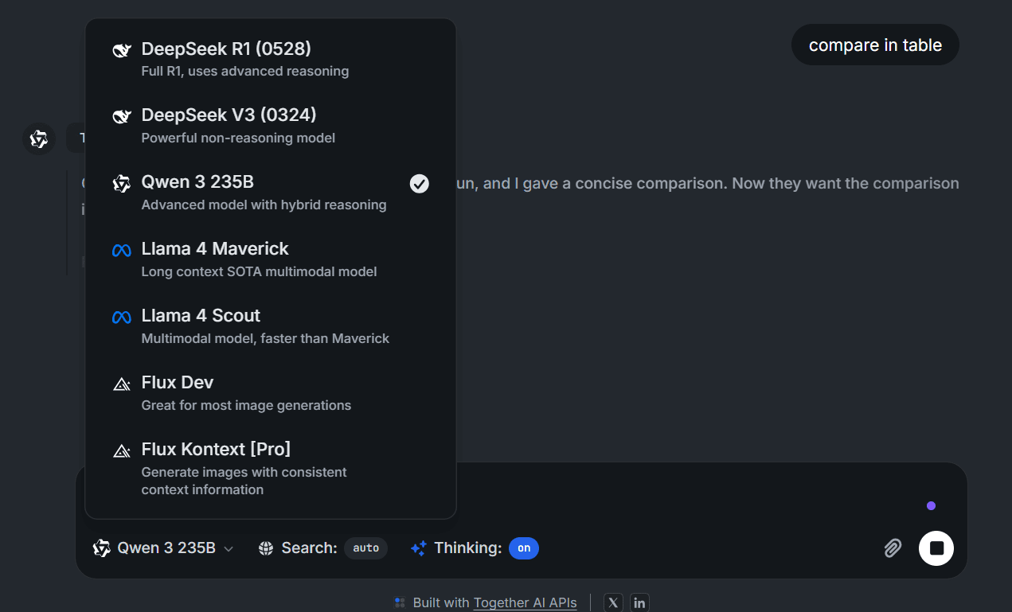Open the Qwen 3 235B model dropdown

point(163,548)
